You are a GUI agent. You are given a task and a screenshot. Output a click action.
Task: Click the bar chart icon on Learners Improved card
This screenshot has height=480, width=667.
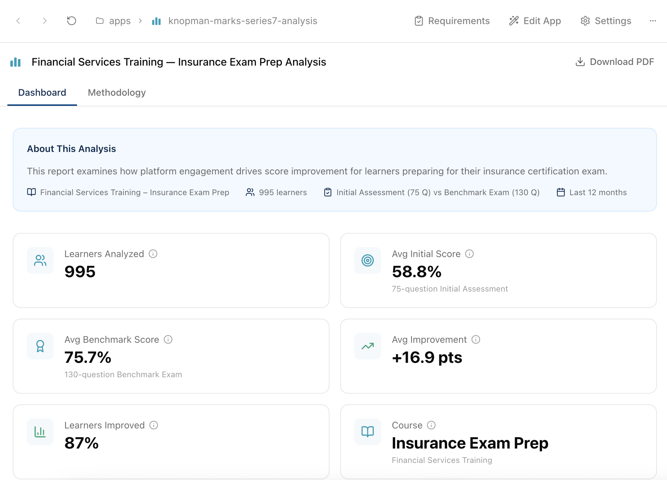point(40,432)
